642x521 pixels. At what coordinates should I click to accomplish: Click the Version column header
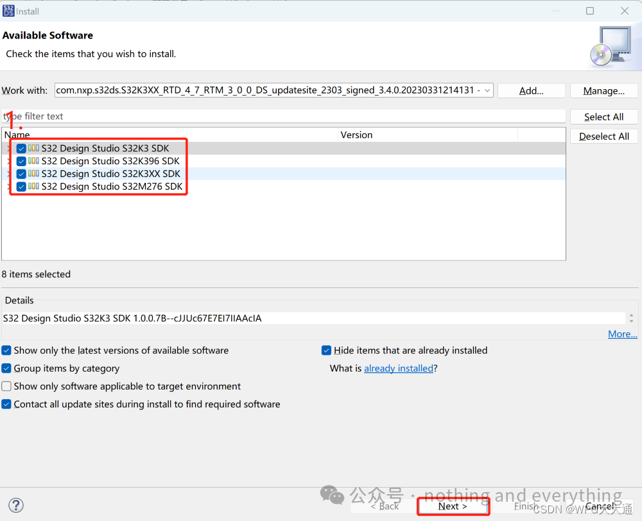(x=428, y=135)
